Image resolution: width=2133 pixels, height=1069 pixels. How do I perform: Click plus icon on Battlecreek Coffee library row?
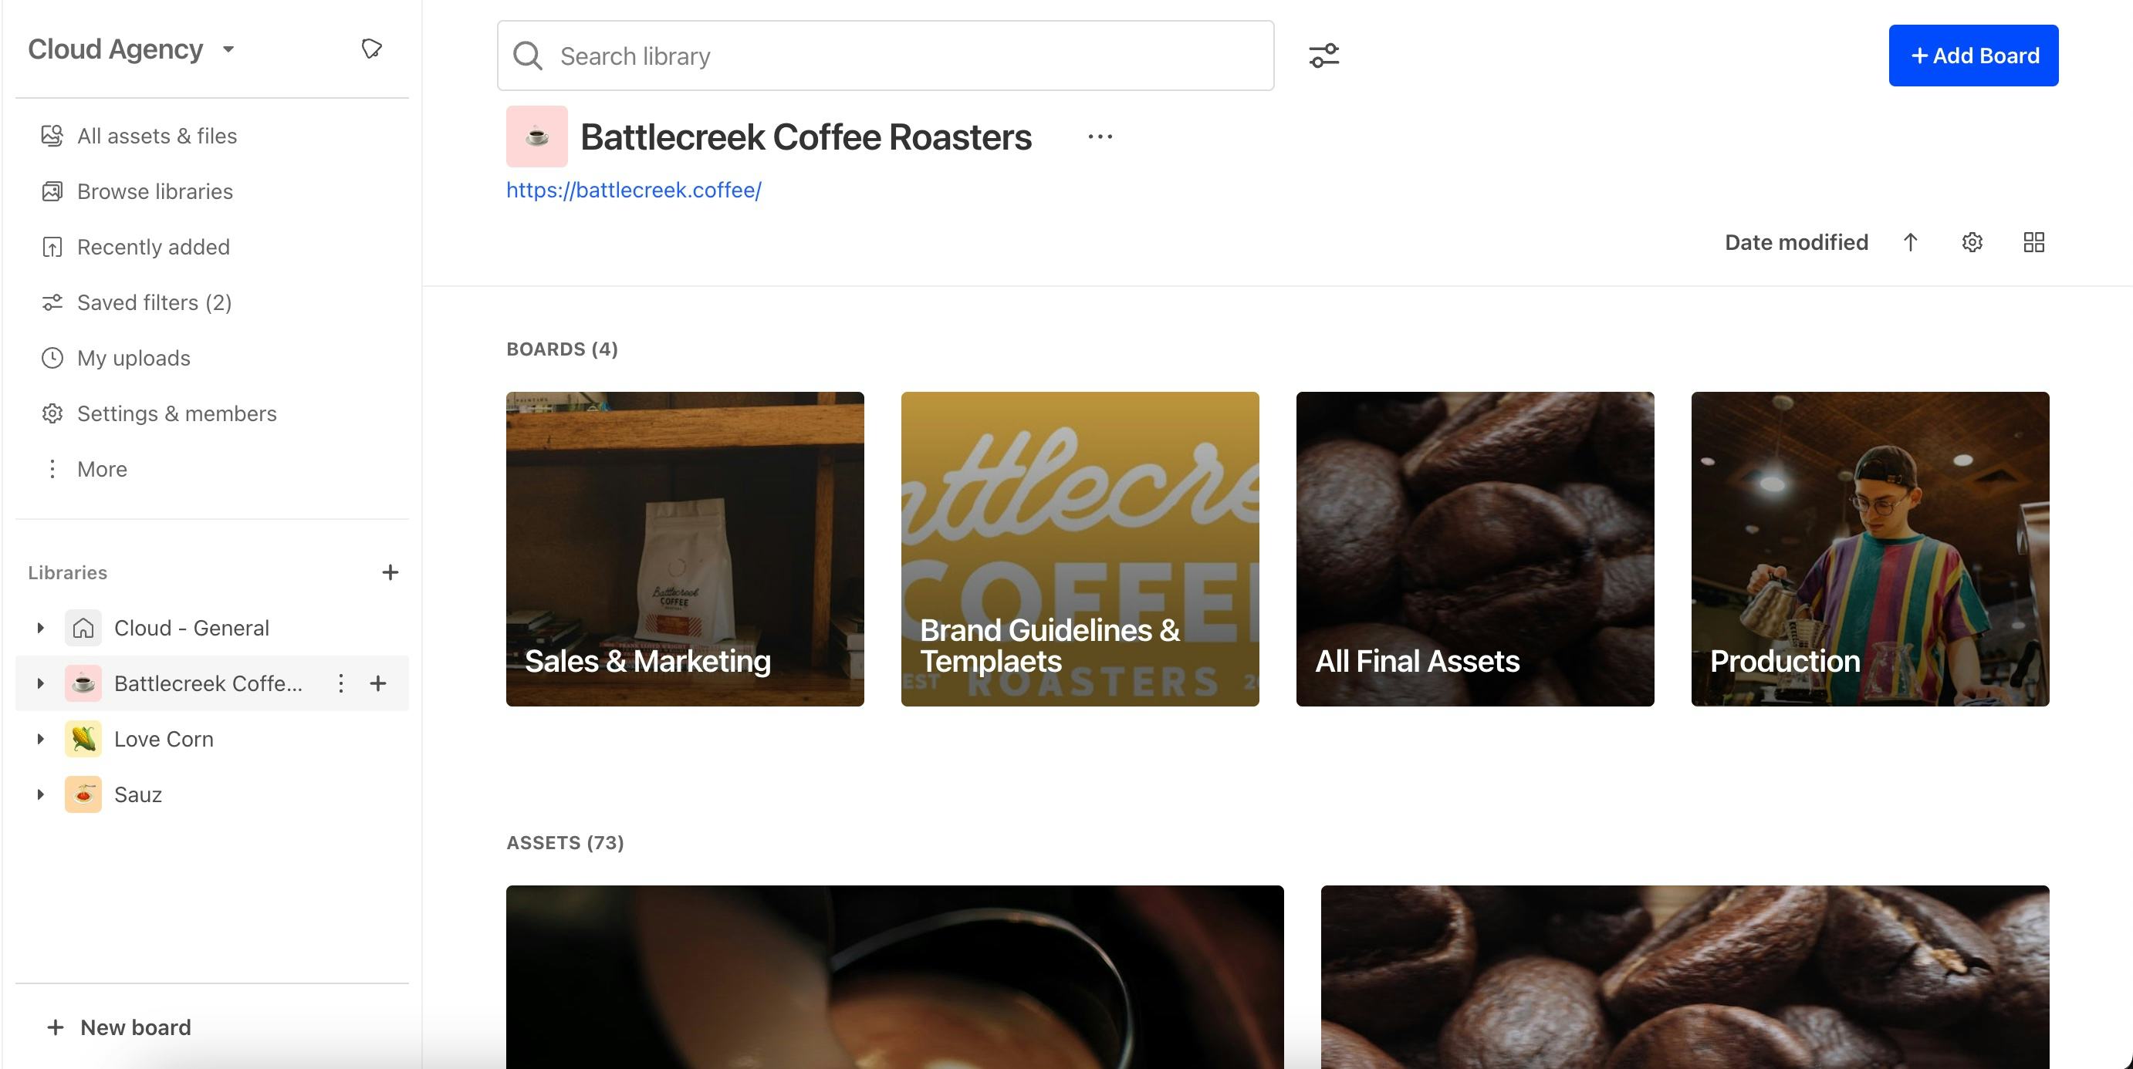pyautogui.click(x=378, y=683)
